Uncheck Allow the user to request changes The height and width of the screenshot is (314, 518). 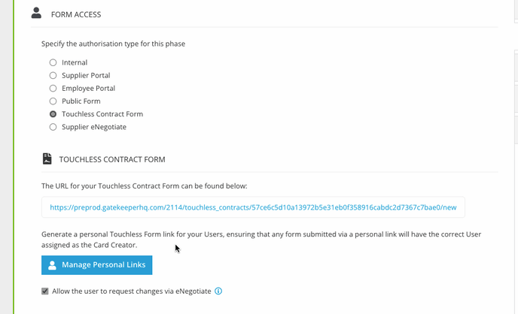click(45, 291)
